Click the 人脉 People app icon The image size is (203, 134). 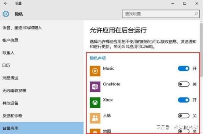(95, 118)
